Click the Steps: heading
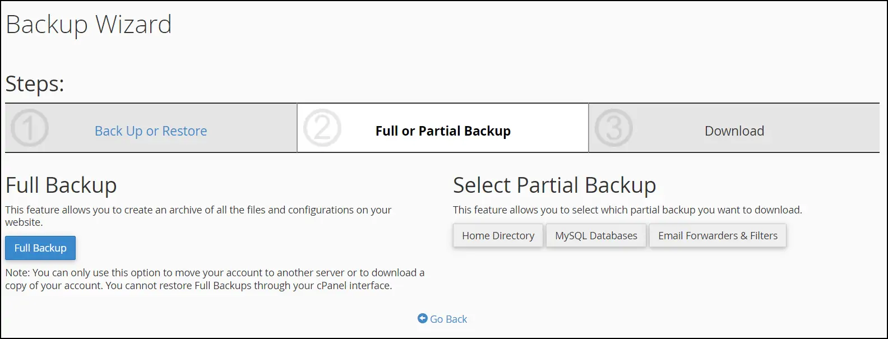Image resolution: width=888 pixels, height=339 pixels. pyautogui.click(x=35, y=84)
